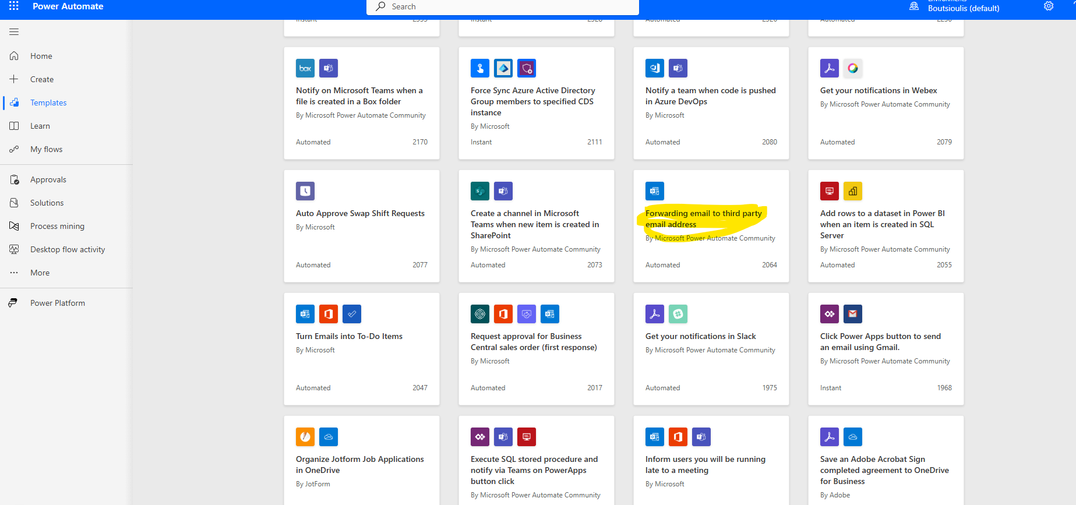Open Solutions in the sidebar
This screenshot has height=505, width=1076.
click(x=47, y=203)
